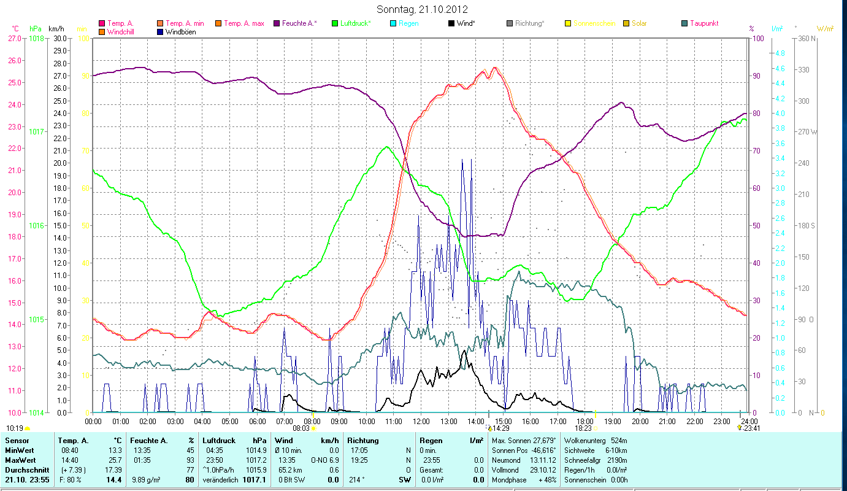Click the chart title Sonntag, 21.10.2012
Image resolution: width=847 pixels, height=491 pixels.
pyautogui.click(x=423, y=9)
